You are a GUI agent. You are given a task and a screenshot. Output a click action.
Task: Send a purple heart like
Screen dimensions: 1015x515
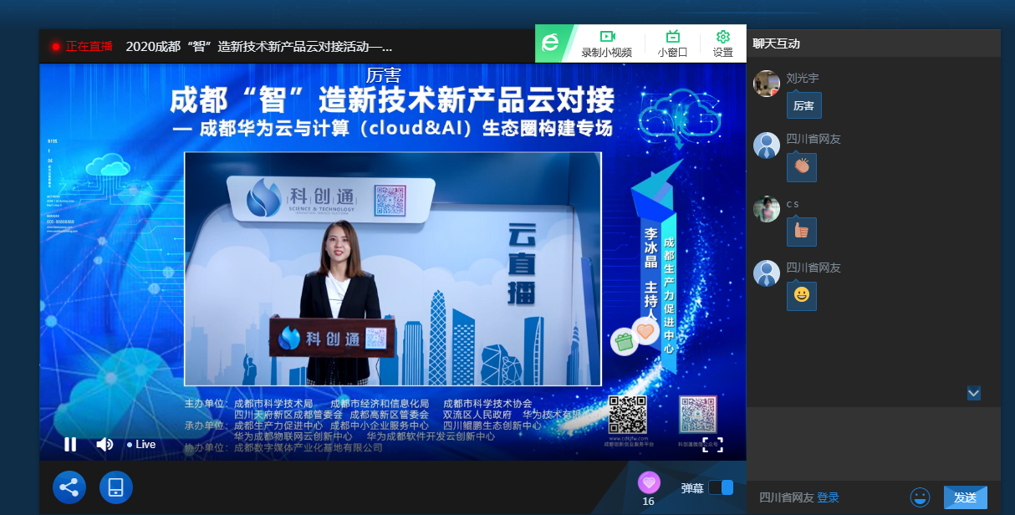[649, 482]
